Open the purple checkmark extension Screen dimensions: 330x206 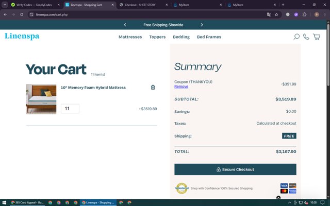click(x=296, y=14)
